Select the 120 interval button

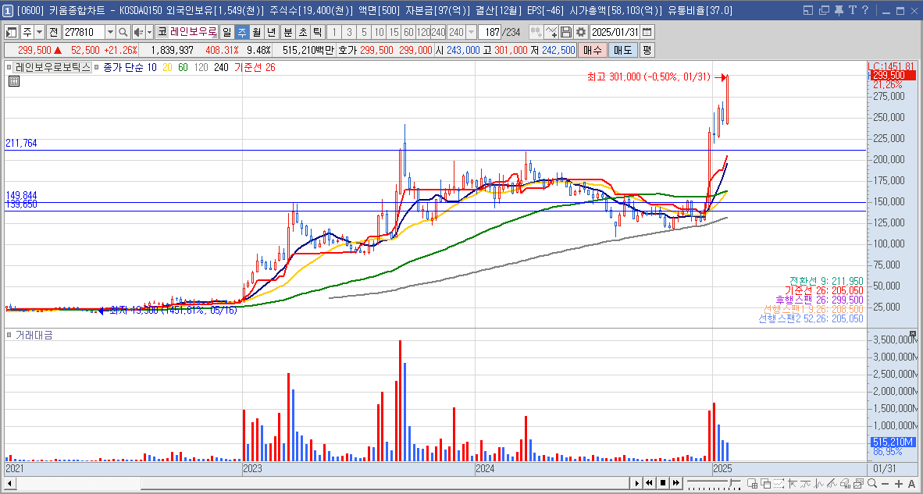(x=423, y=32)
